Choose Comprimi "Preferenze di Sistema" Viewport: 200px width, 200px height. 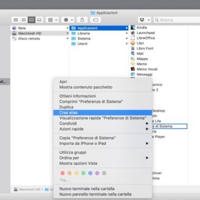tap(103, 102)
